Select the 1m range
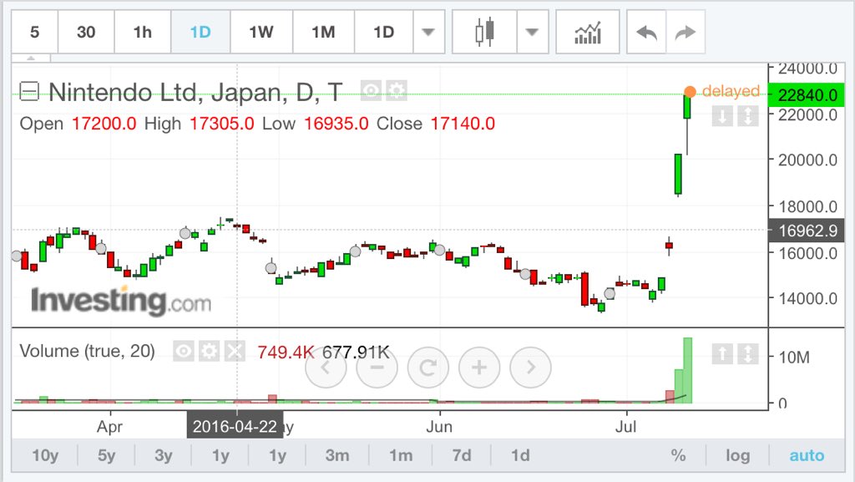The image size is (855, 482). click(x=401, y=455)
